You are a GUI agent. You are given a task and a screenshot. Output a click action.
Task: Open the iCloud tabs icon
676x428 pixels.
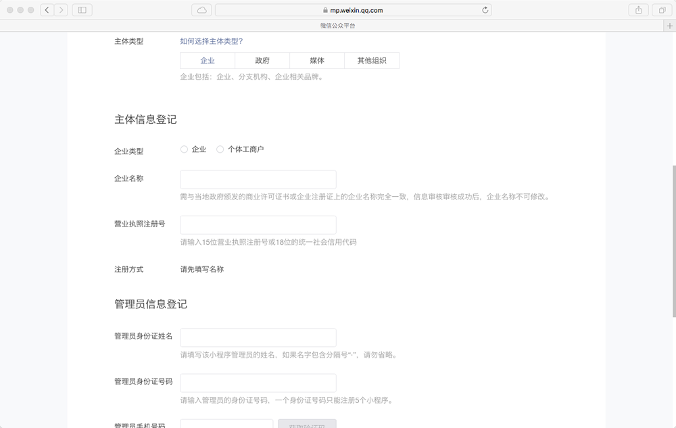point(201,10)
